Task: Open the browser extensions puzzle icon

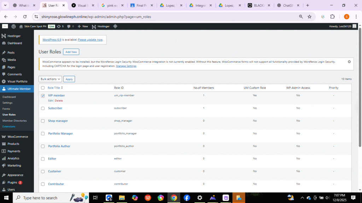Action: coord(332,17)
